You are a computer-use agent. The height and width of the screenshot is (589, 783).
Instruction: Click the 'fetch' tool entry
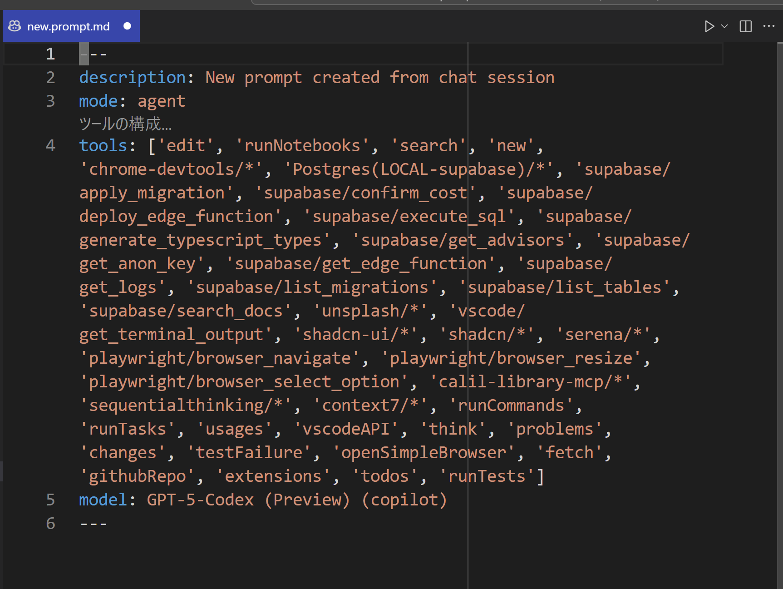569,453
